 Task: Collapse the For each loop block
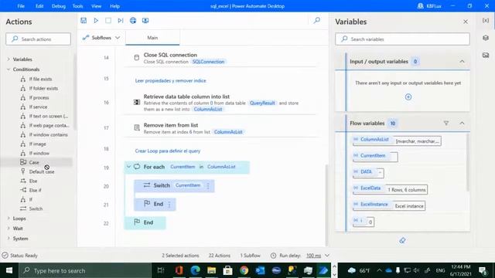coord(128,167)
